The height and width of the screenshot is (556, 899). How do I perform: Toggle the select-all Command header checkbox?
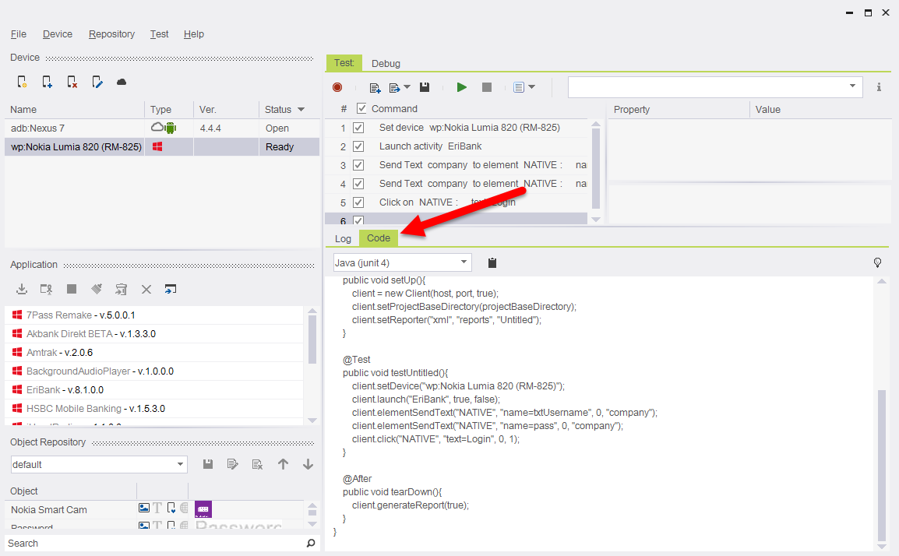click(x=361, y=109)
